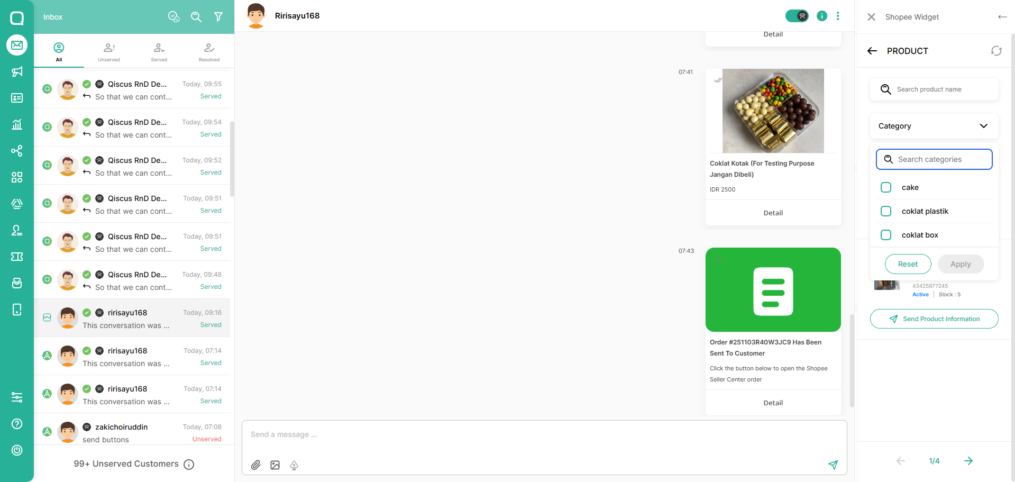Open the ticket icon in sidebar

click(17, 257)
